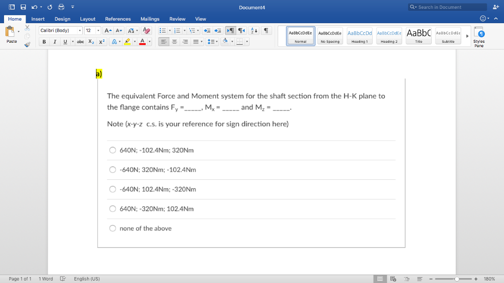Viewport: 504px width, 283px height.
Task: Sort text A-Z icon
Action: pyautogui.click(x=254, y=30)
